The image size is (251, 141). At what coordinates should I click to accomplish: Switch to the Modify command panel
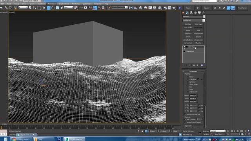(187, 13)
